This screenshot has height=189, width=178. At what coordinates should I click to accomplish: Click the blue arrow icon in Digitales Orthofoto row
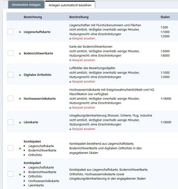pyautogui.click(x=70, y=82)
